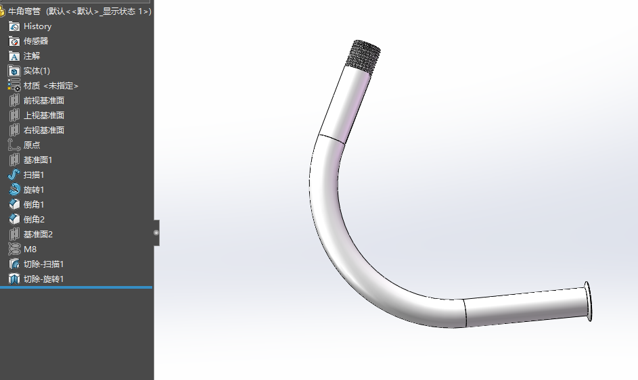Click the 扫描1 label

point(34,174)
